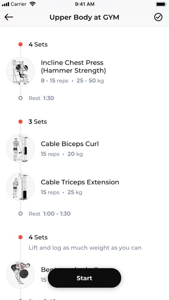Tap the checkmark circle icon in header
The width and height of the screenshot is (169, 300).
click(158, 17)
